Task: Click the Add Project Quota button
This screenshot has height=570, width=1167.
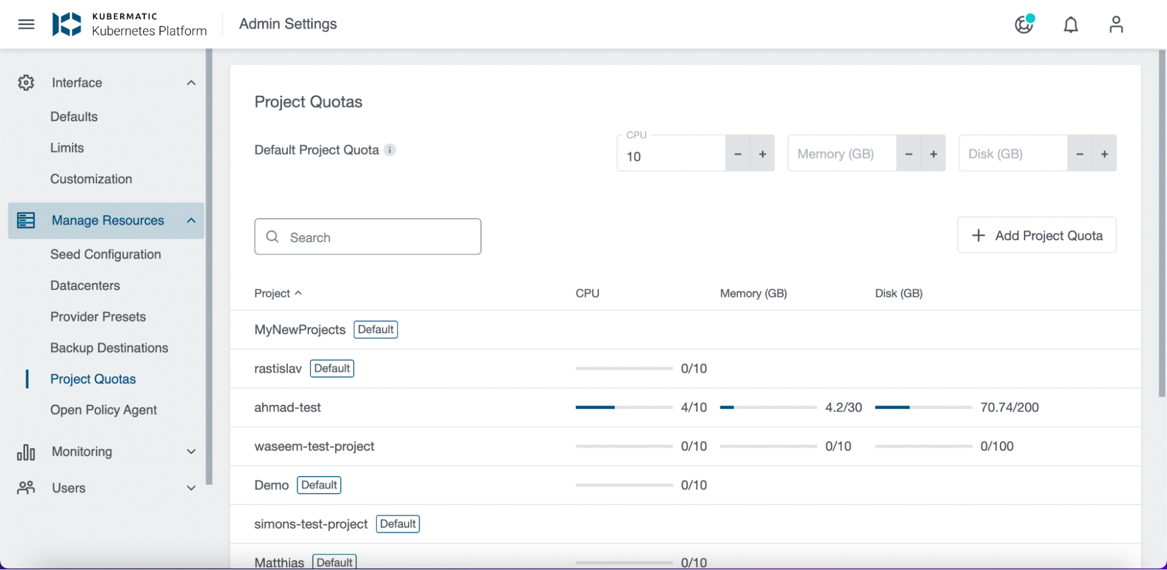Action: pos(1036,235)
